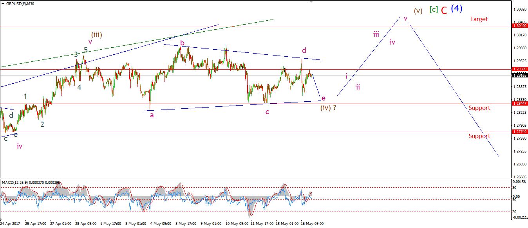Click the MACD level 80 label
Viewport: 528px width, 228px height.
coord(515,188)
